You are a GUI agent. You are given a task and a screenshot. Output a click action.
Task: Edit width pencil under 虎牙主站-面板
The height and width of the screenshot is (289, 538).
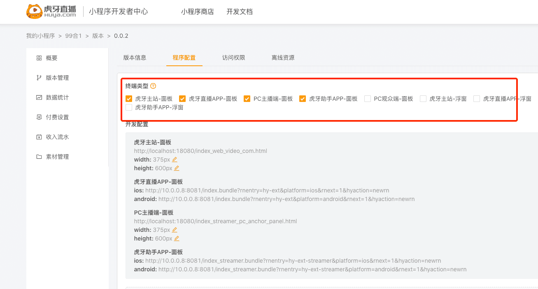175,160
